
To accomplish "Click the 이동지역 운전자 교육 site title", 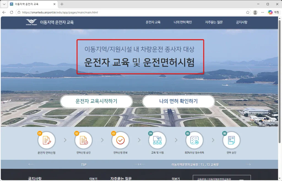I will pyautogui.click(x=57, y=22).
